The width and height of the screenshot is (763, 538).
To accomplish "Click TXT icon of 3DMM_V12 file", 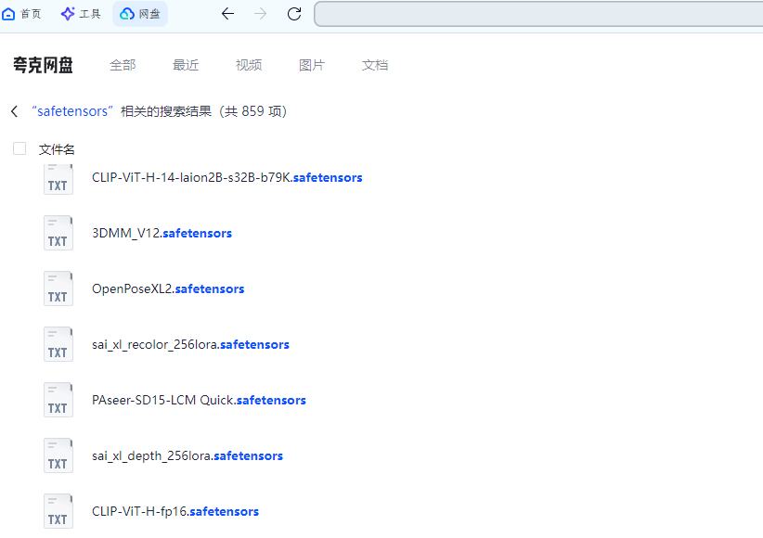I will [58, 233].
